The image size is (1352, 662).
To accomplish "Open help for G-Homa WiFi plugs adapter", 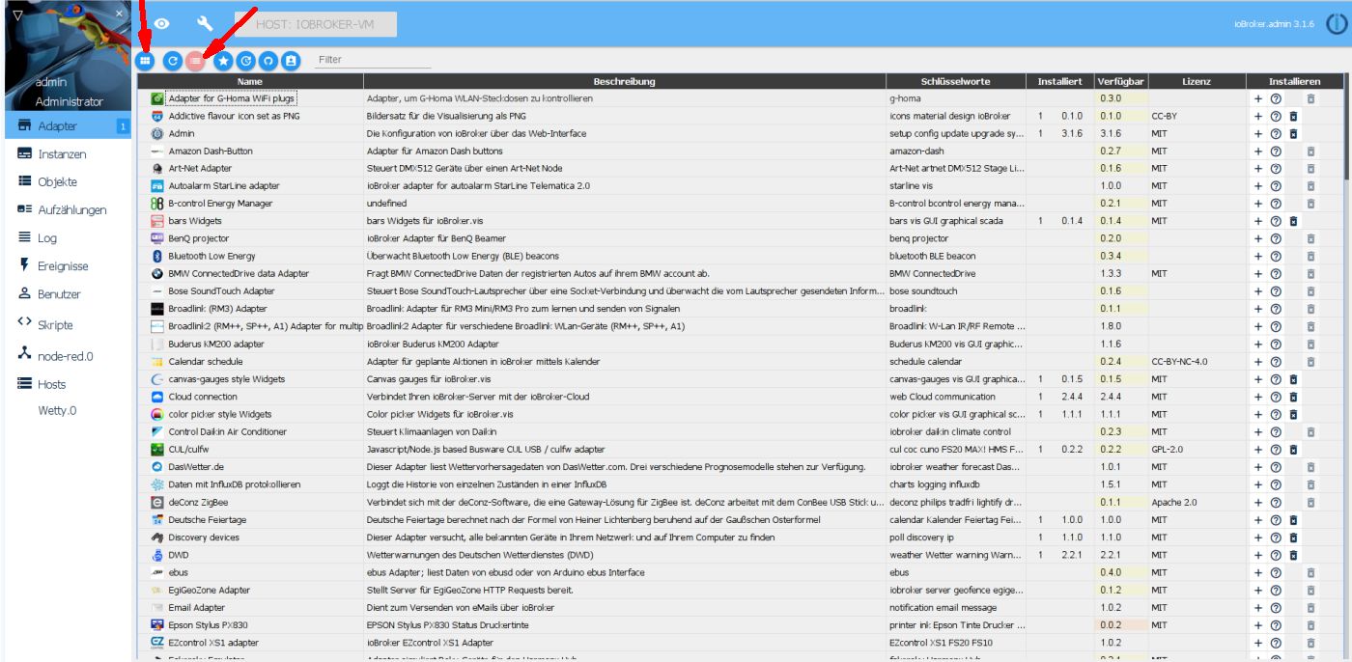I will [1276, 98].
